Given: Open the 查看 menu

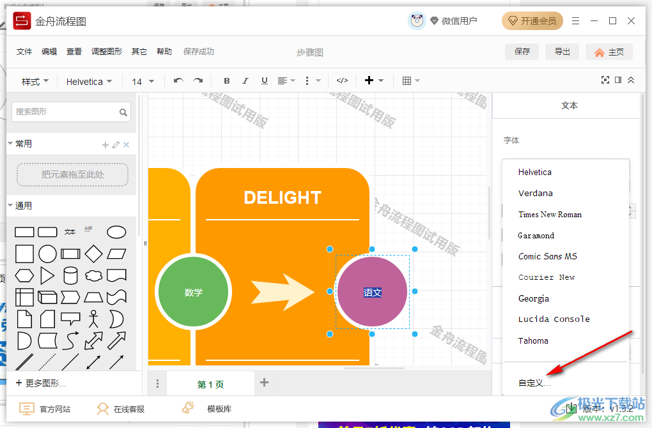Looking at the screenshot, I should [74, 52].
